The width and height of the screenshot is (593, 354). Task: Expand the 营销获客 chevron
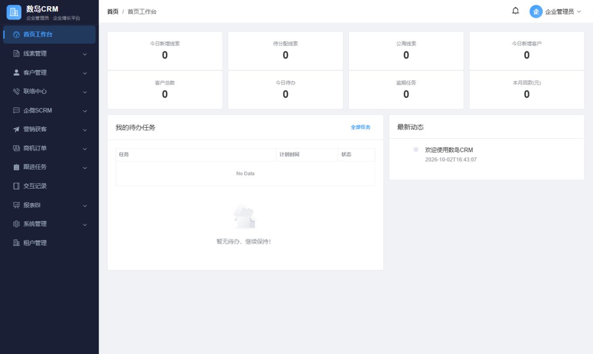pyautogui.click(x=85, y=130)
